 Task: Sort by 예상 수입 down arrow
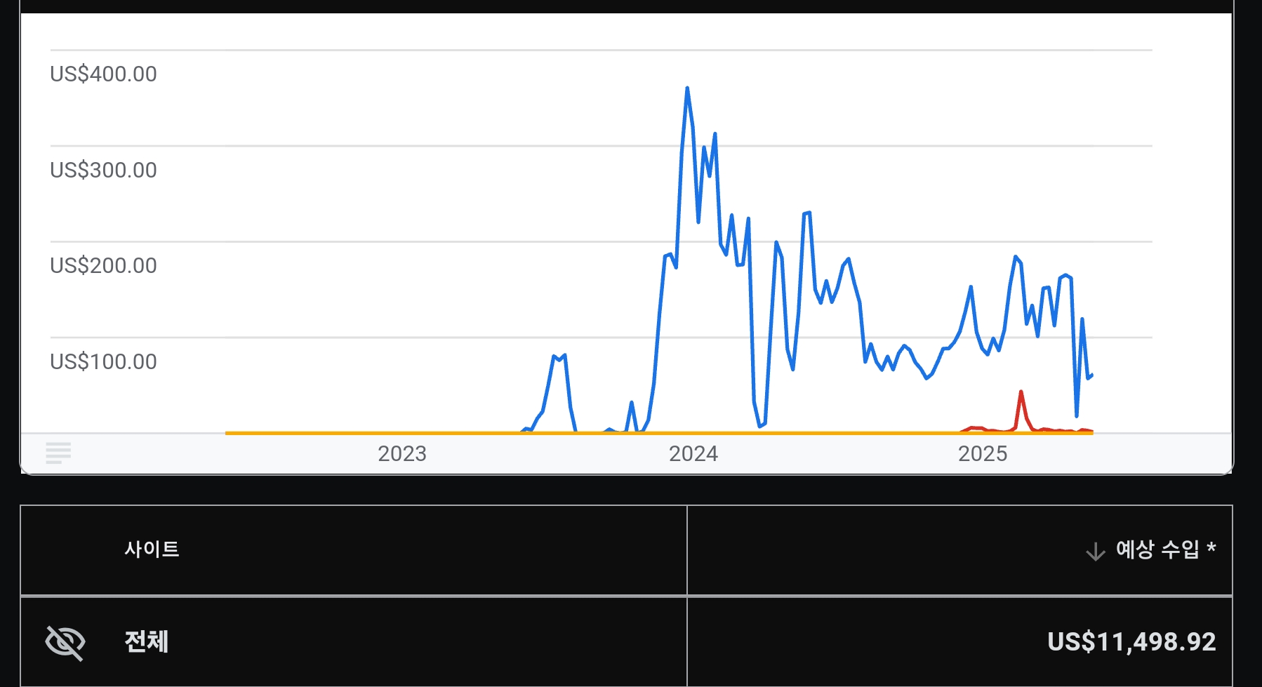coord(1095,551)
